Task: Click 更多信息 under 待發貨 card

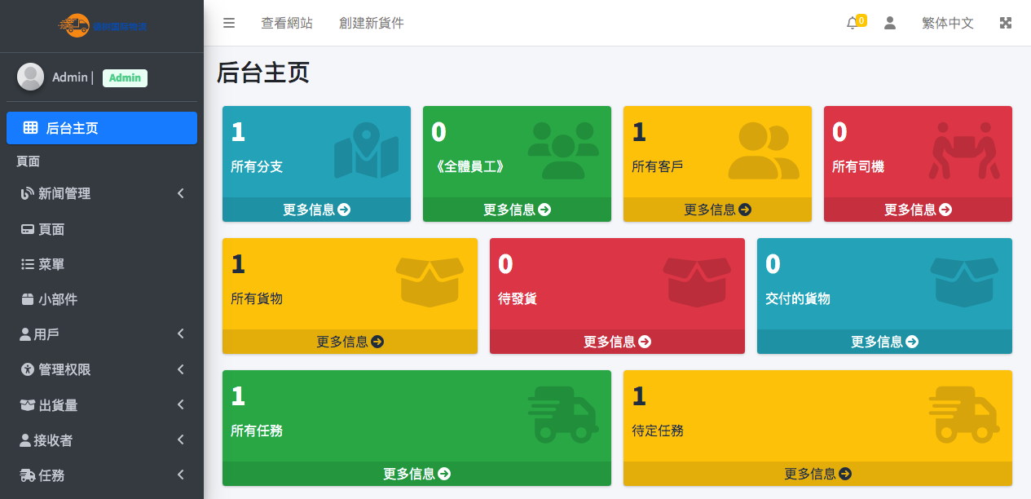Action: click(617, 342)
